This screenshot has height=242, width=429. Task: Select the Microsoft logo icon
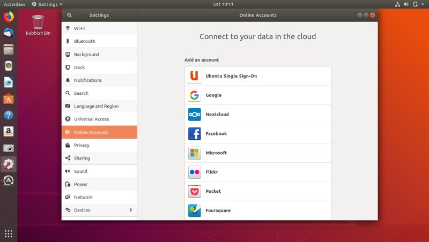coord(194,153)
